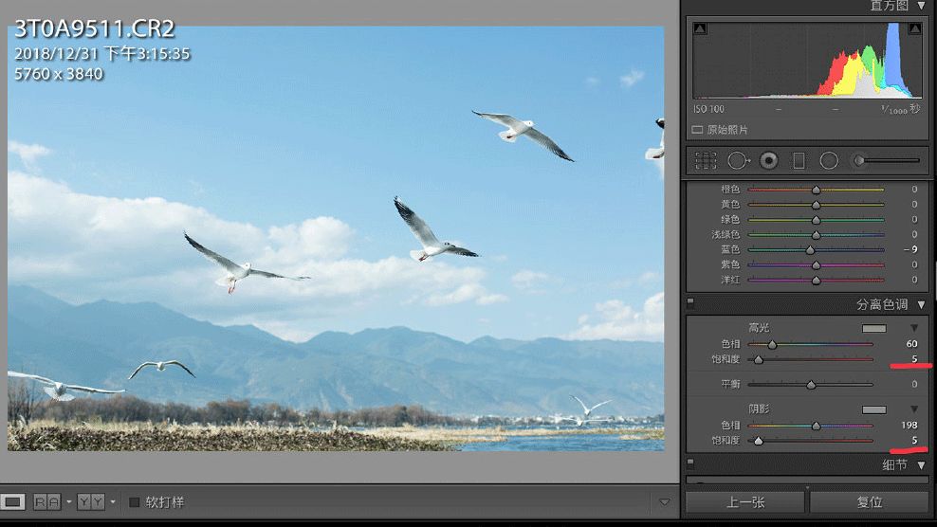This screenshot has width=937, height=527.
Task: Adjust the 黄色 saturation slider
Action: click(x=816, y=205)
